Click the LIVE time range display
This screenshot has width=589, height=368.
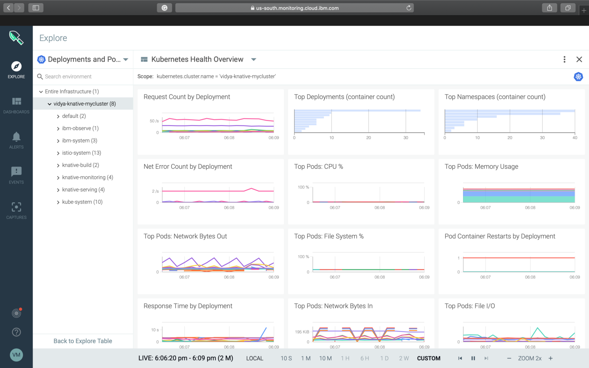[186, 358]
